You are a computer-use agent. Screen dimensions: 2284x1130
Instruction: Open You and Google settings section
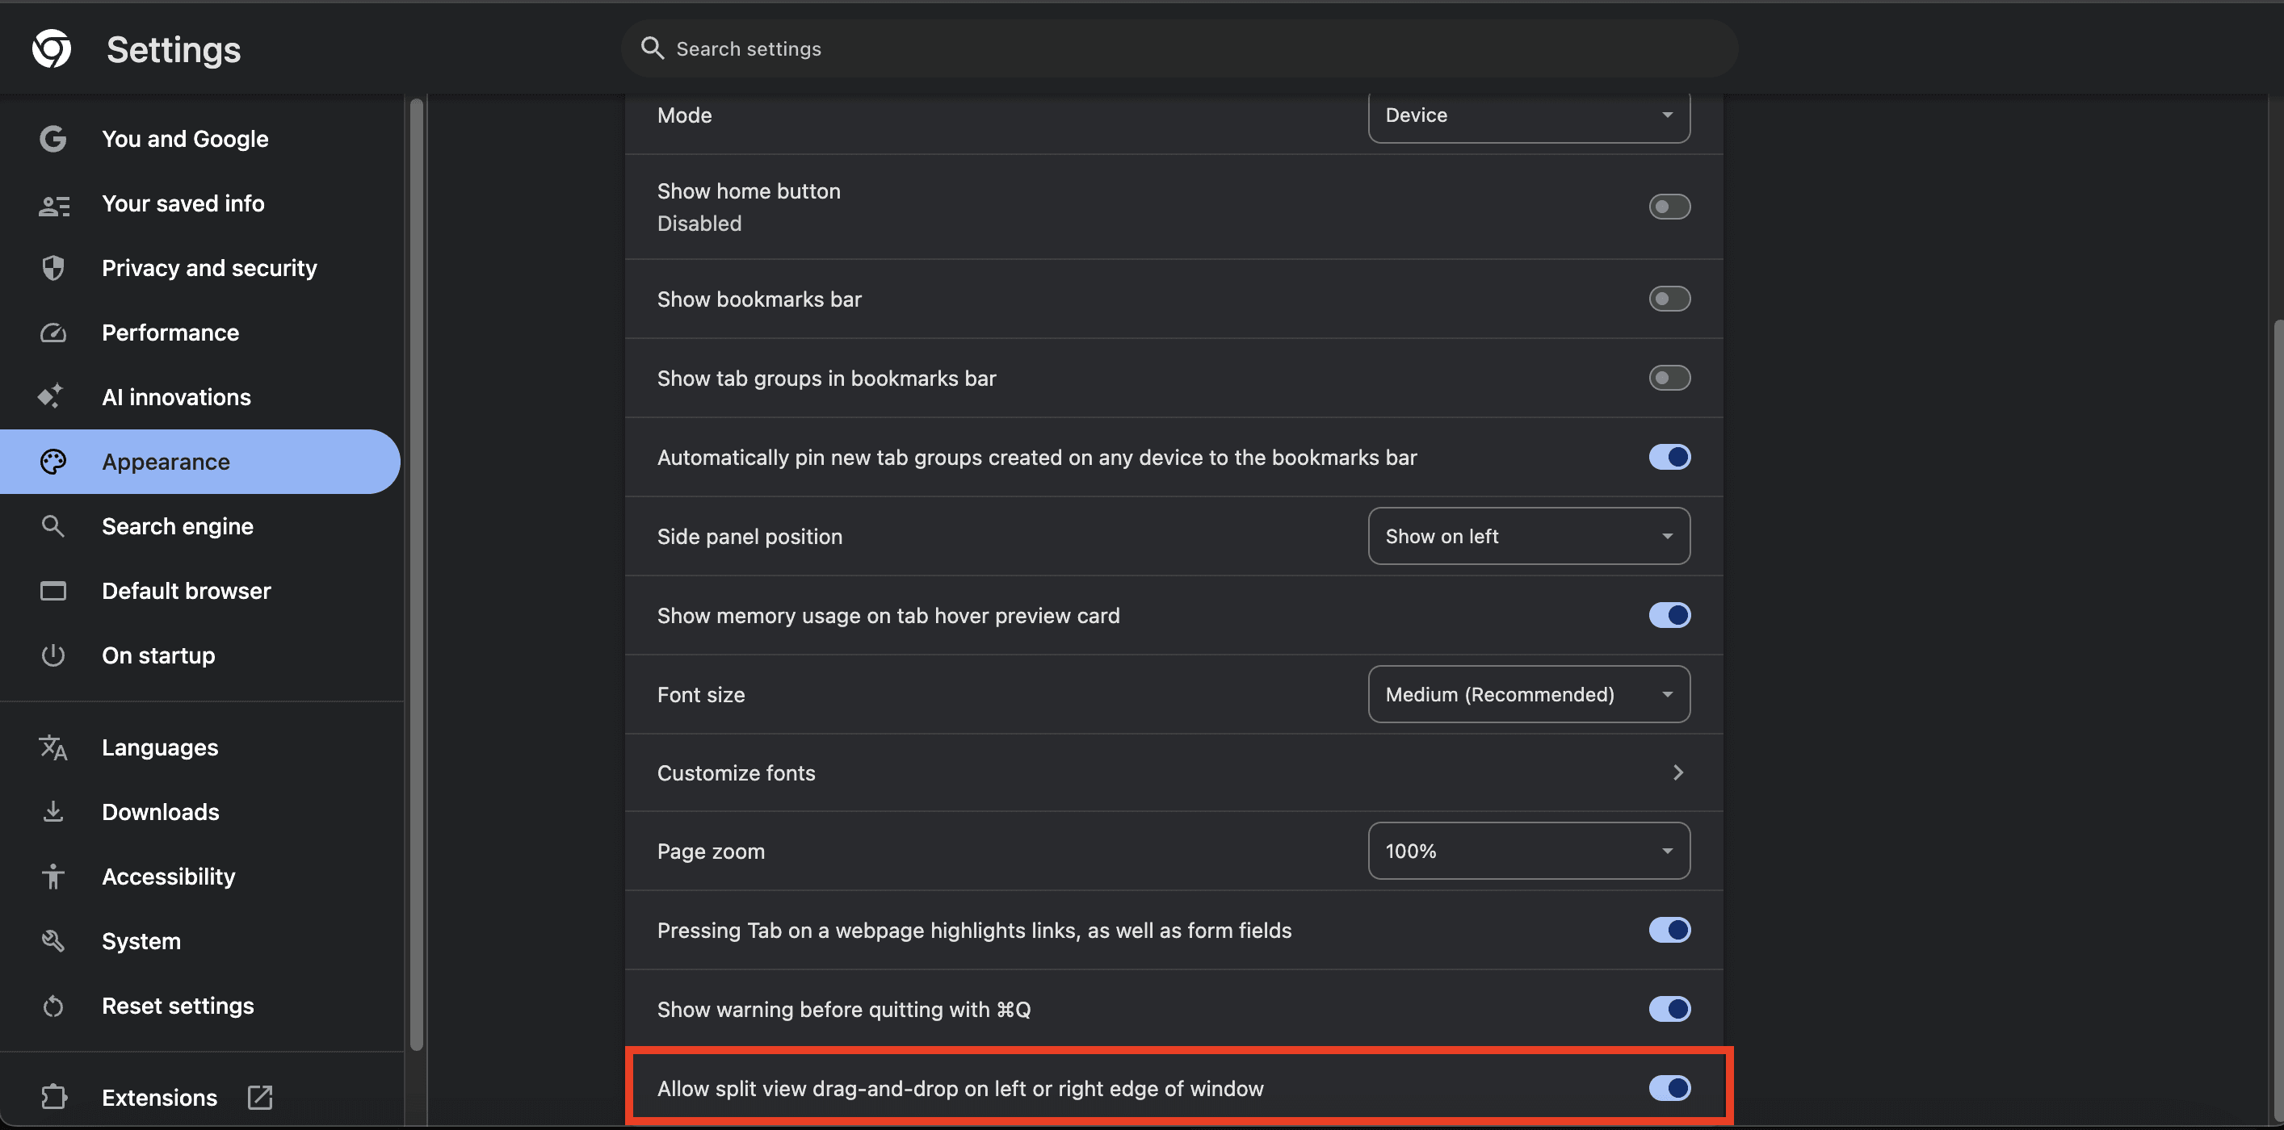click(x=200, y=139)
